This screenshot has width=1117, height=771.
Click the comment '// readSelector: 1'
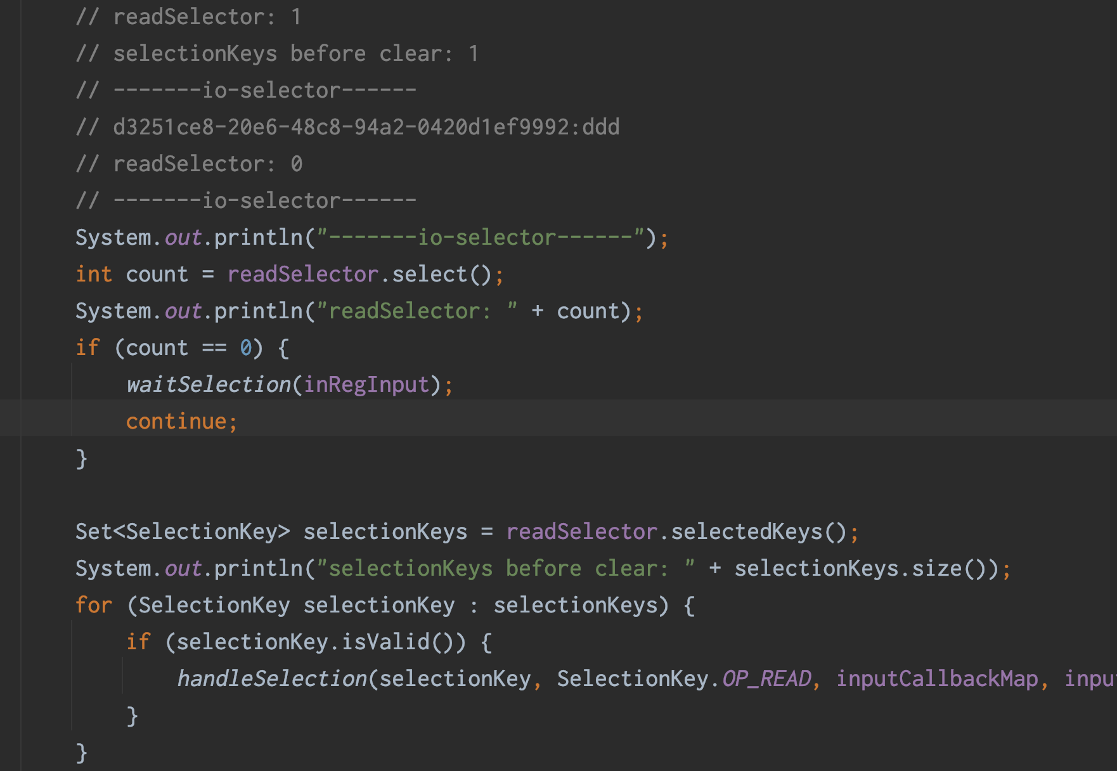pyautogui.click(x=188, y=17)
